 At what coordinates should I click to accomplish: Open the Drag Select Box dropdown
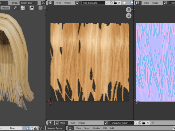click(28, 3)
